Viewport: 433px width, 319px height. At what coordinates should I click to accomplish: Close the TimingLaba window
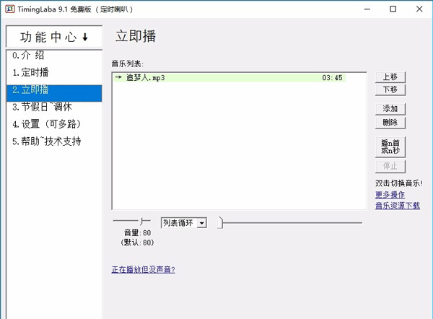click(x=419, y=9)
